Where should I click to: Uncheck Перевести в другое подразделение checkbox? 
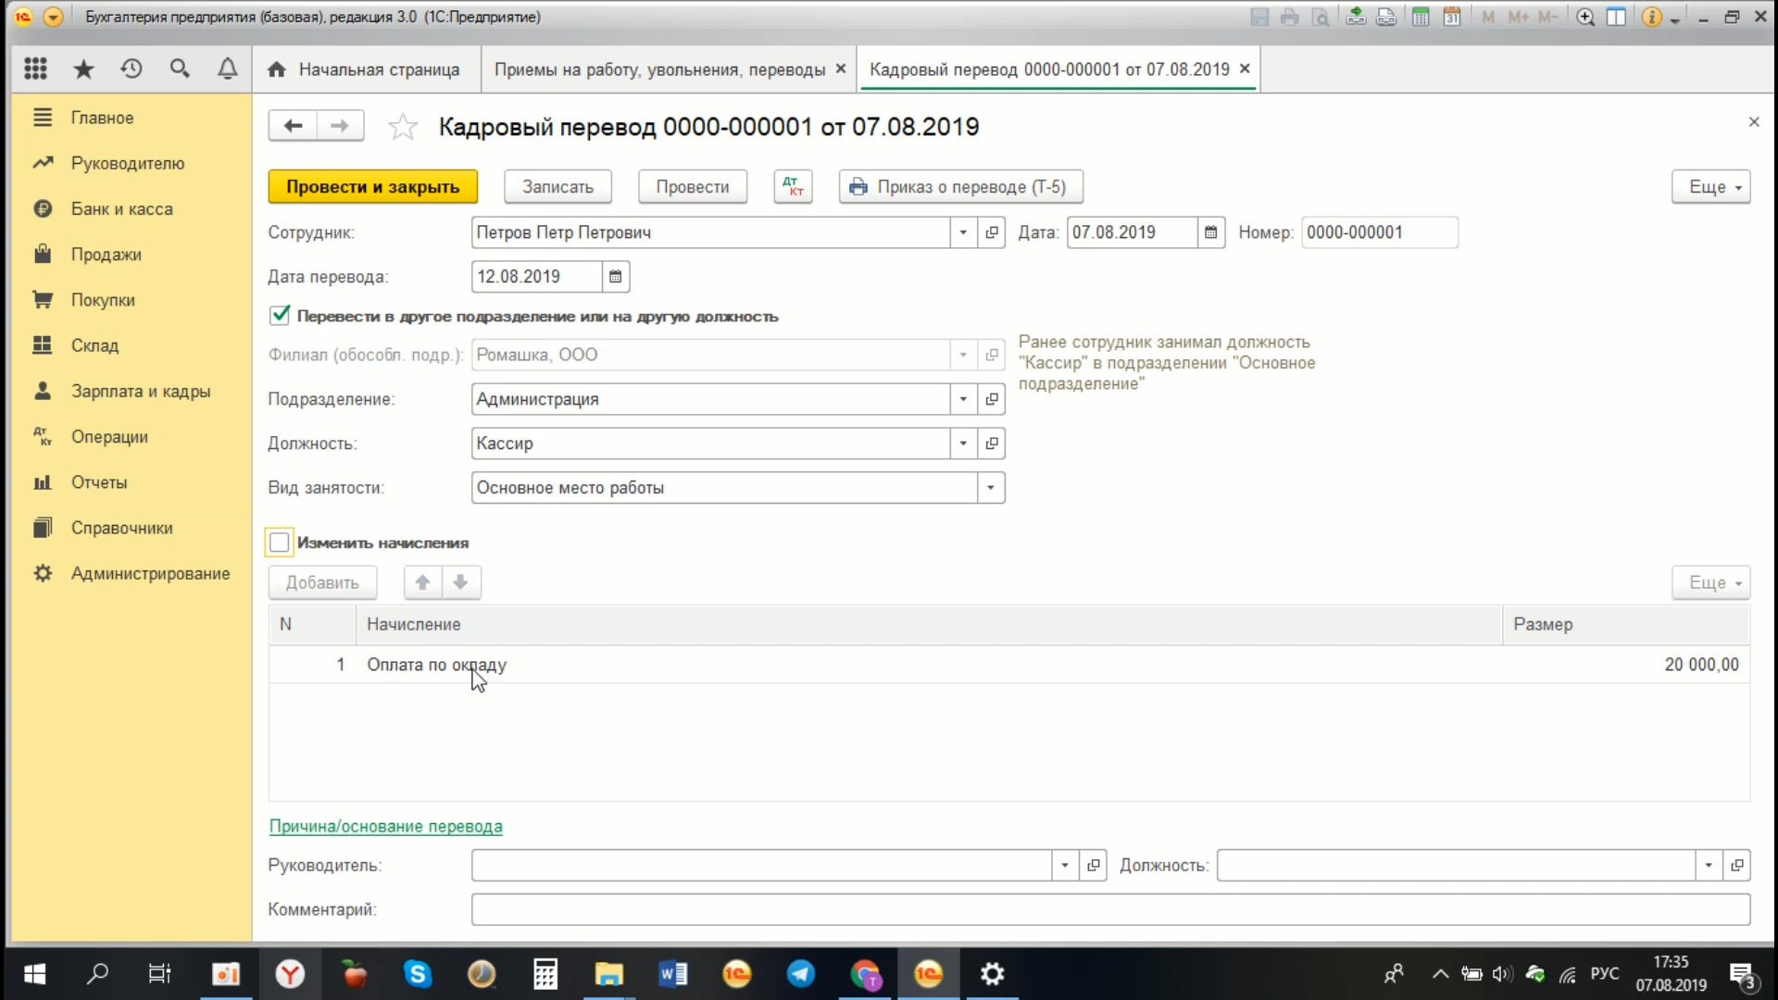tap(280, 316)
